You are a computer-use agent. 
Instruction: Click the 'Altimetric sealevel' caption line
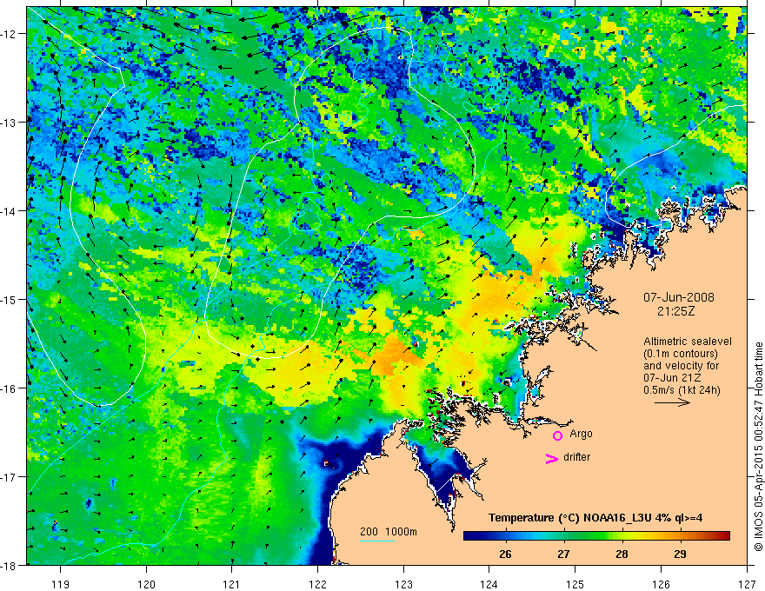tap(688, 342)
